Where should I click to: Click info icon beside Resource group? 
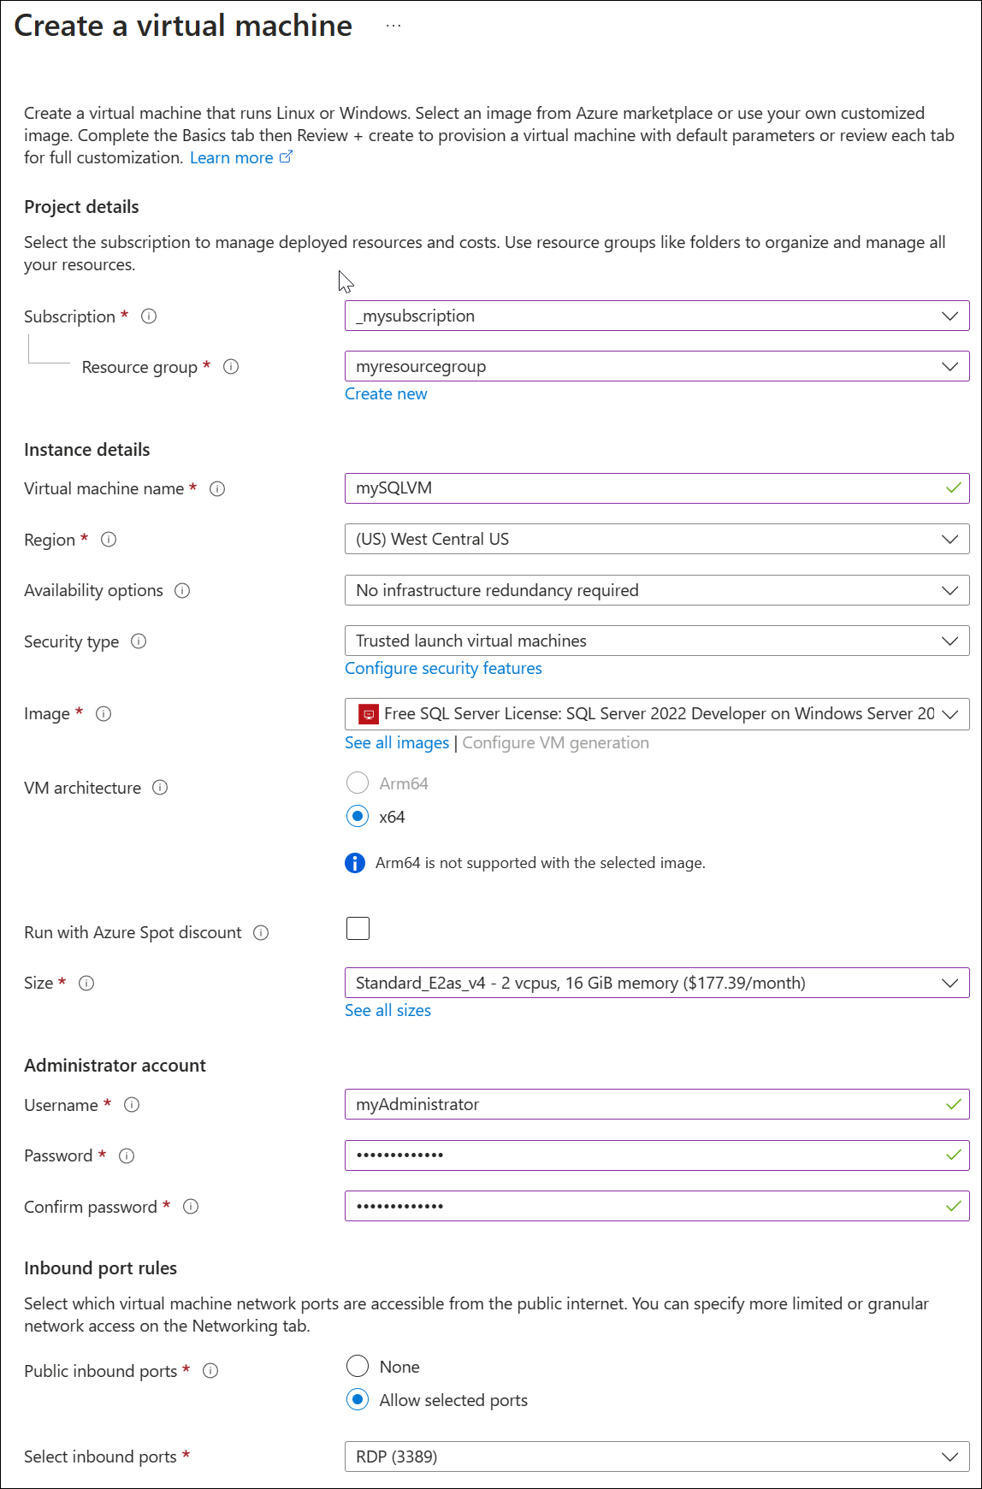231,367
